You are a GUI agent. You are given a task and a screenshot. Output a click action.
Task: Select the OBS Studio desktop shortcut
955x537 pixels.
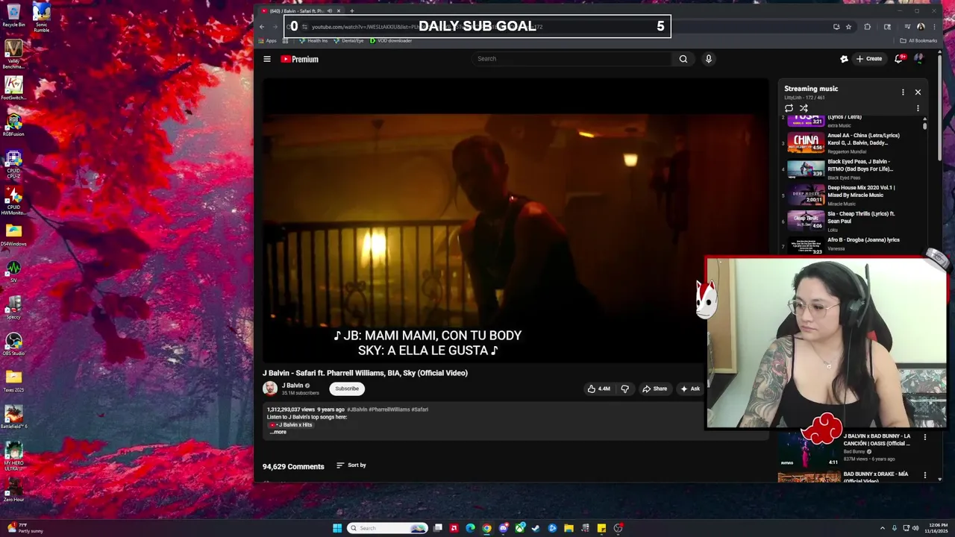pyautogui.click(x=13, y=344)
